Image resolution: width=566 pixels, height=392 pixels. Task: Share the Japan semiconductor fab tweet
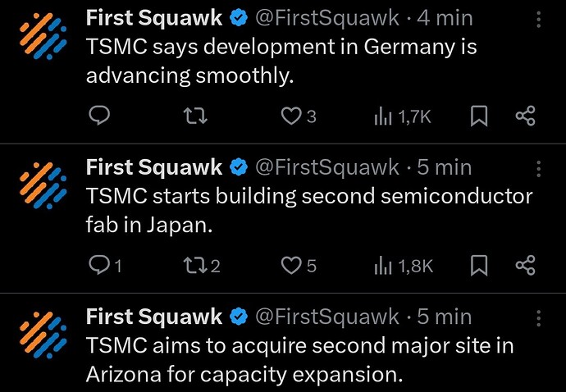coord(525,265)
